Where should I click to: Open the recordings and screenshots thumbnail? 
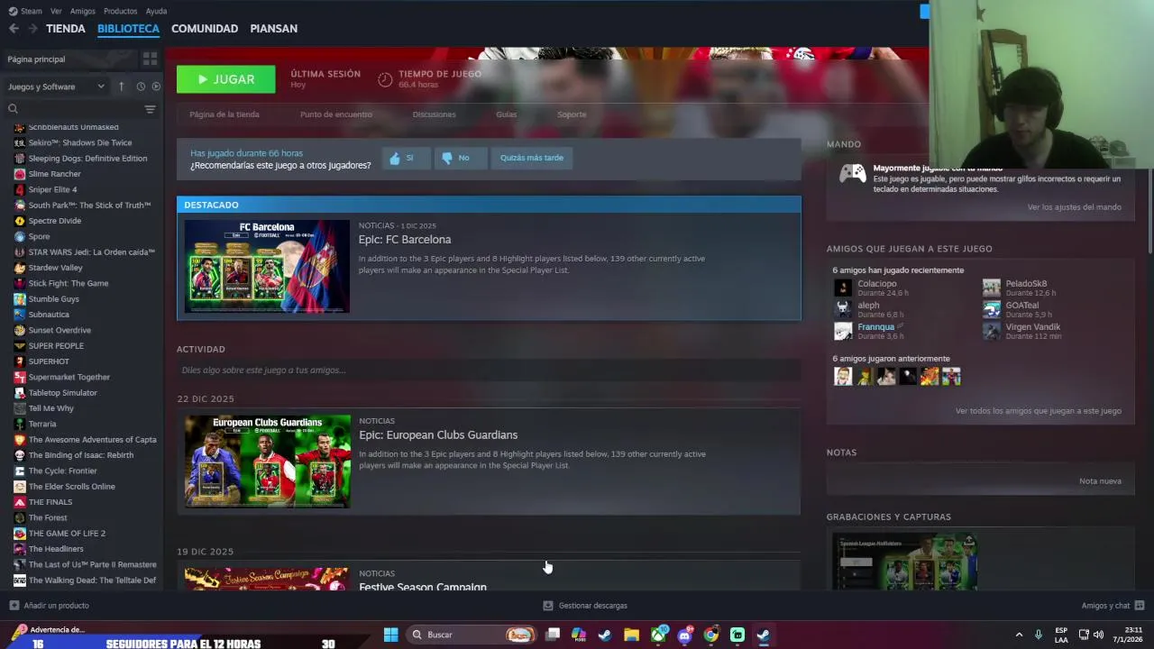point(904,562)
